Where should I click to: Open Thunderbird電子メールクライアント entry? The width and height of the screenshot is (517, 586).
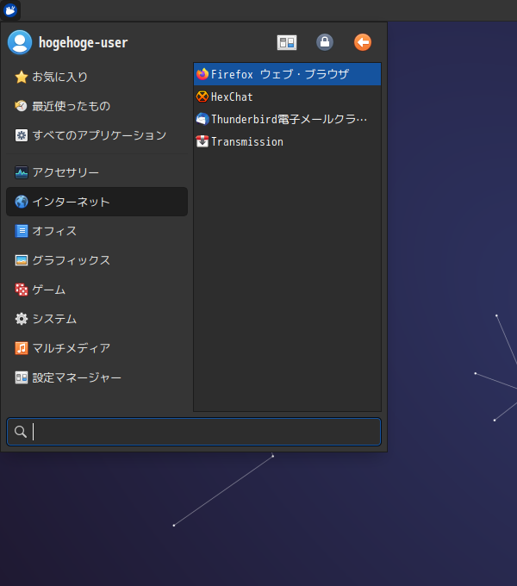click(287, 119)
